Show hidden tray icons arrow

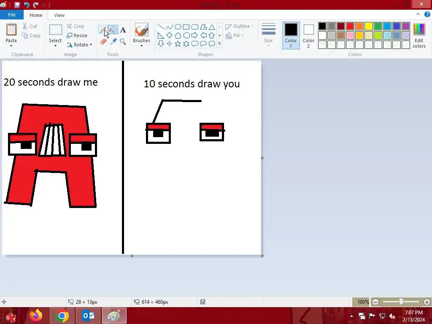pos(351,316)
